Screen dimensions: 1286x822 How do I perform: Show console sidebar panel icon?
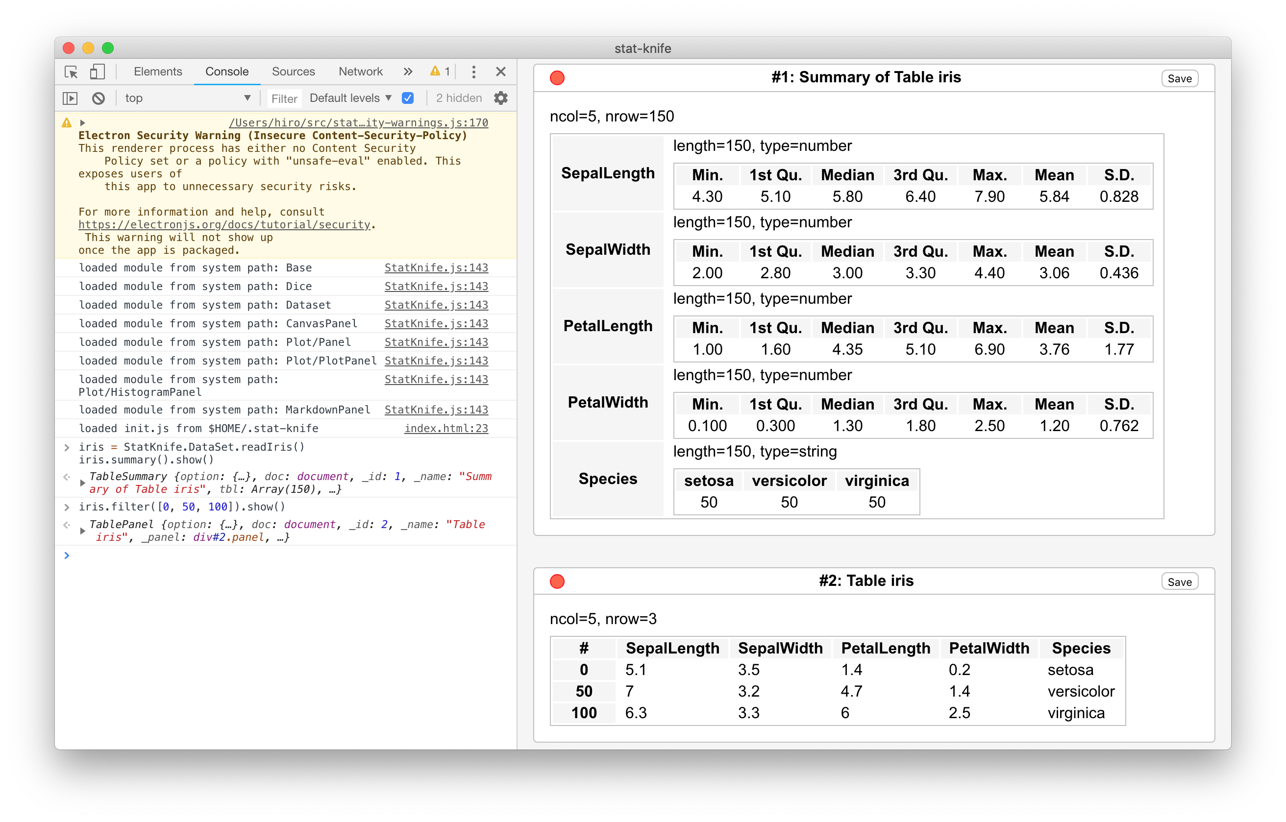70,98
